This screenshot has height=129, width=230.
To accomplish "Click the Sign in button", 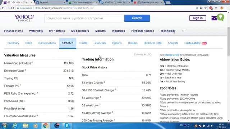I will coord(198,18).
